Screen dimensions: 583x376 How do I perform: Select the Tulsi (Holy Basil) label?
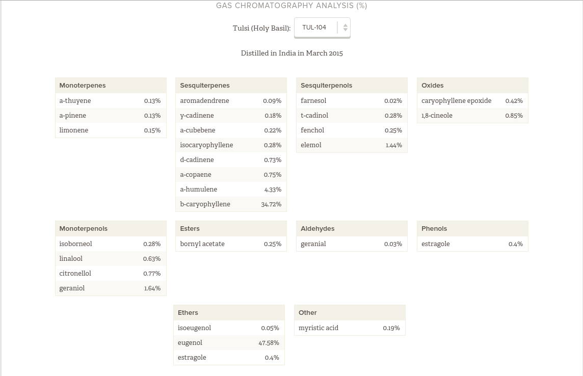click(261, 28)
